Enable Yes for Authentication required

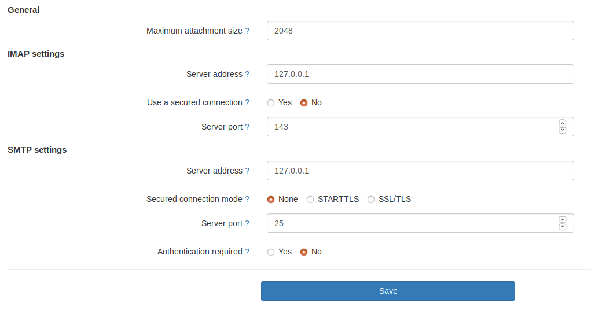271,252
